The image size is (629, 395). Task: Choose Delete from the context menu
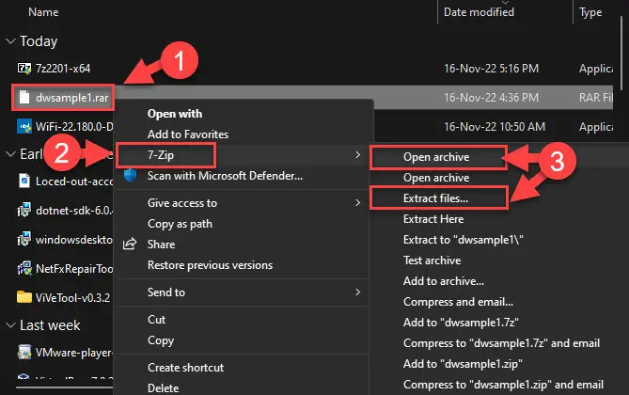click(x=163, y=388)
